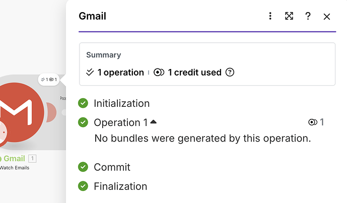This screenshot has height=203, width=347.
Task: Select the Finalization step label
Action: click(x=120, y=186)
